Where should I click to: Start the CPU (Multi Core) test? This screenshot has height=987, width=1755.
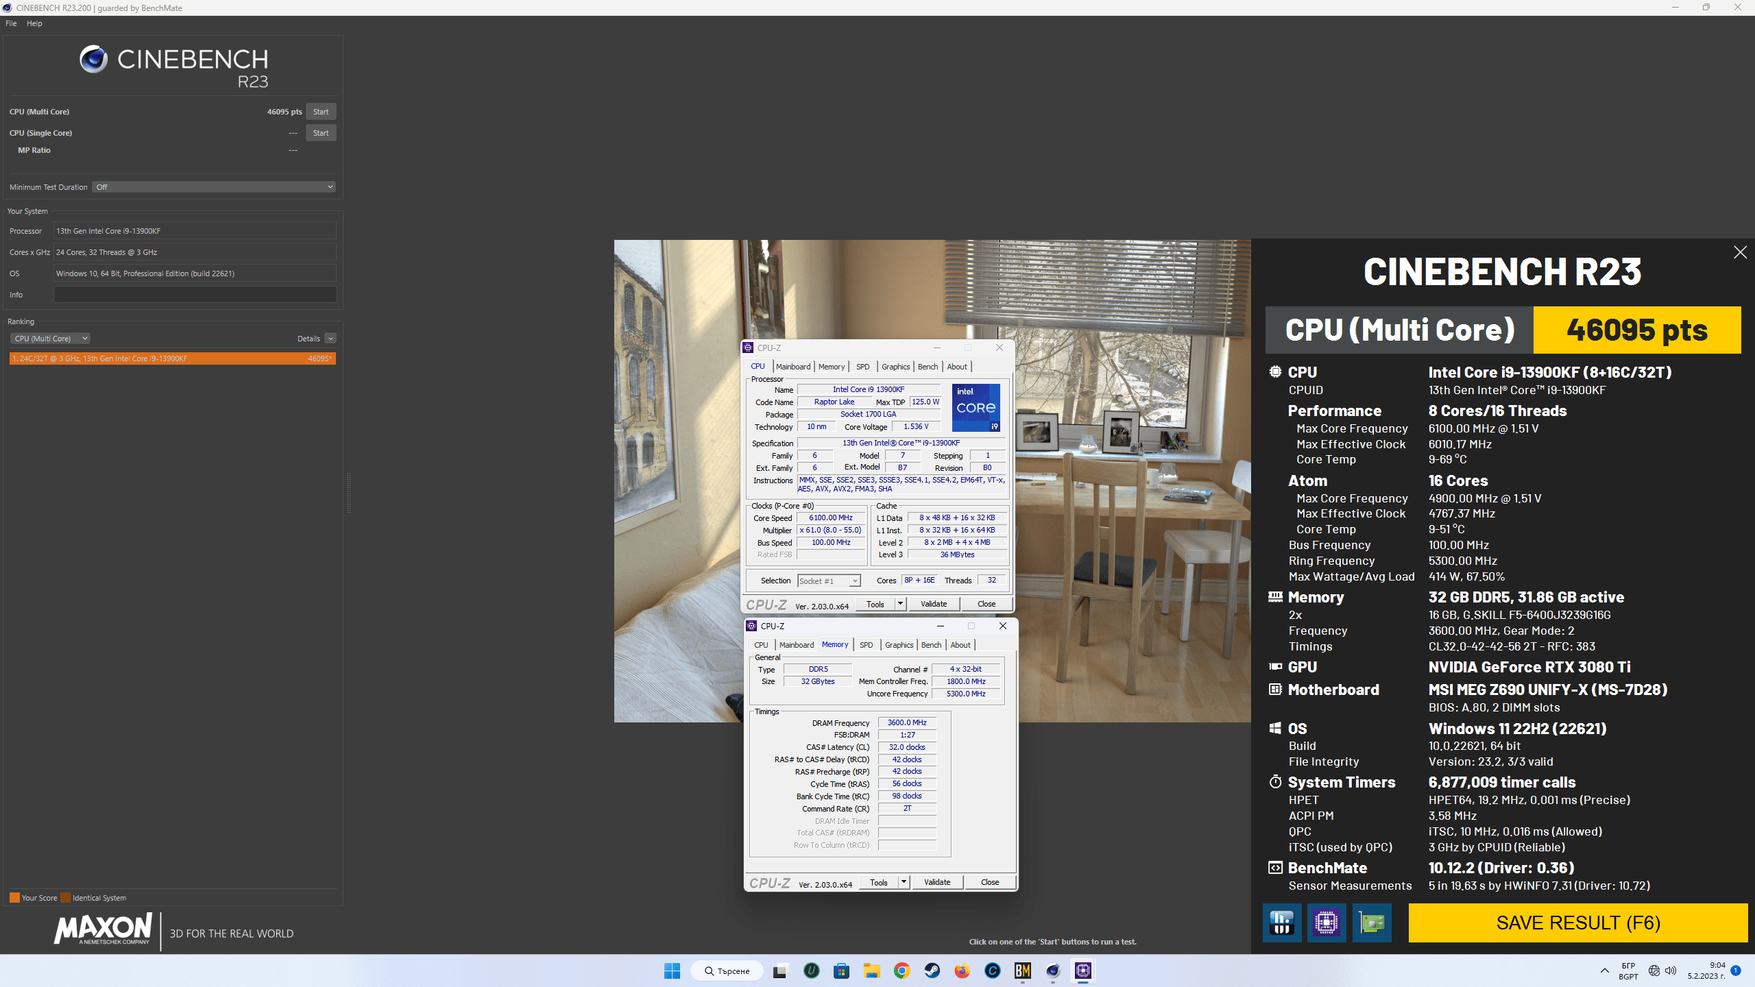coord(320,112)
